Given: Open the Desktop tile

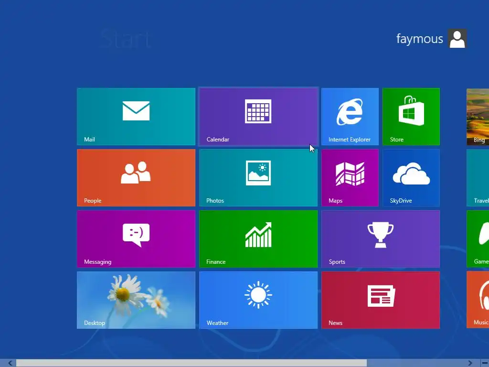Looking at the screenshot, I should (x=136, y=300).
